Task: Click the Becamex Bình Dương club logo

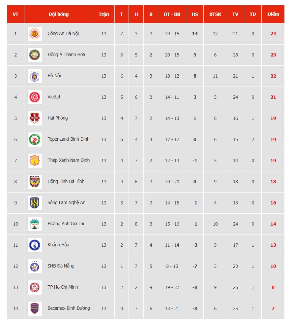Action: pyautogui.click(x=35, y=308)
